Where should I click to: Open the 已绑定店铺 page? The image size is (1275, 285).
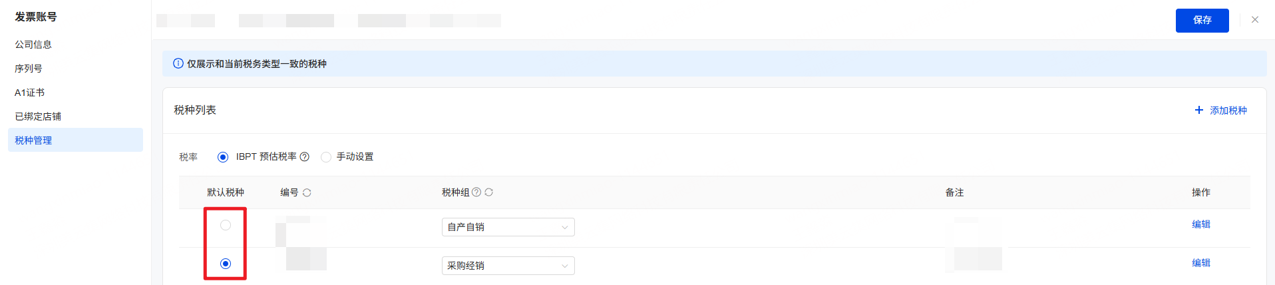coord(38,117)
